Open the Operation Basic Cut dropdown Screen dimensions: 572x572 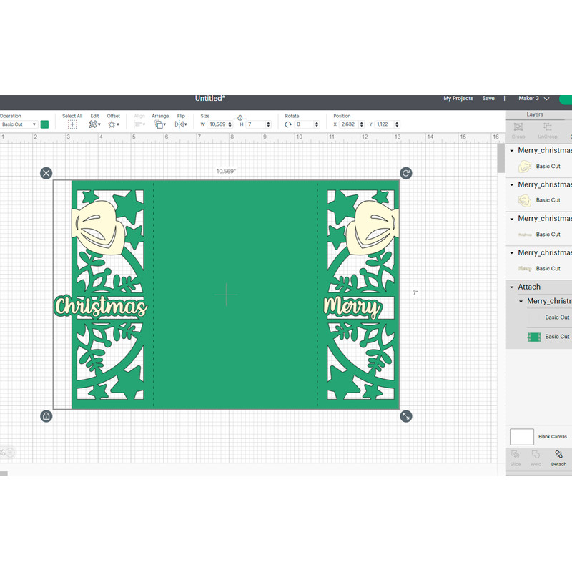coord(19,124)
